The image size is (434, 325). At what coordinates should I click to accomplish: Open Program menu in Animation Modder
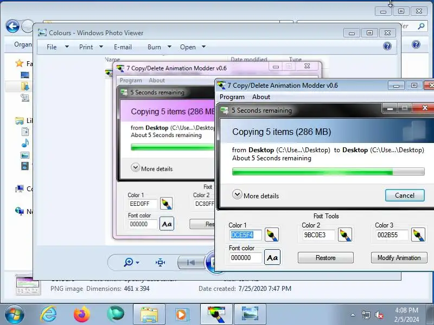pyautogui.click(x=232, y=97)
